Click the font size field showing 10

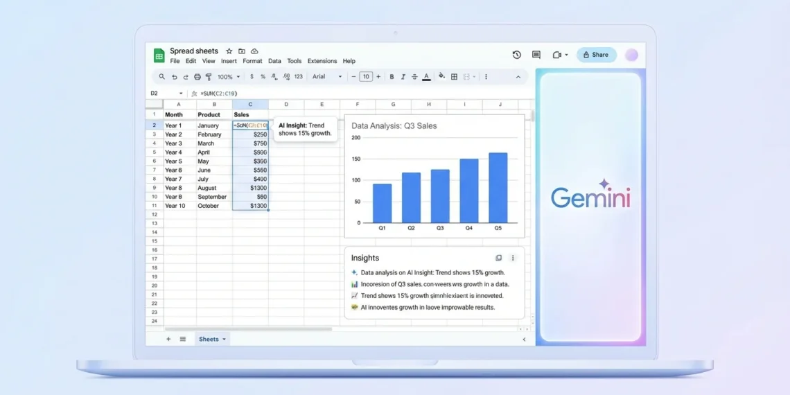[366, 77]
